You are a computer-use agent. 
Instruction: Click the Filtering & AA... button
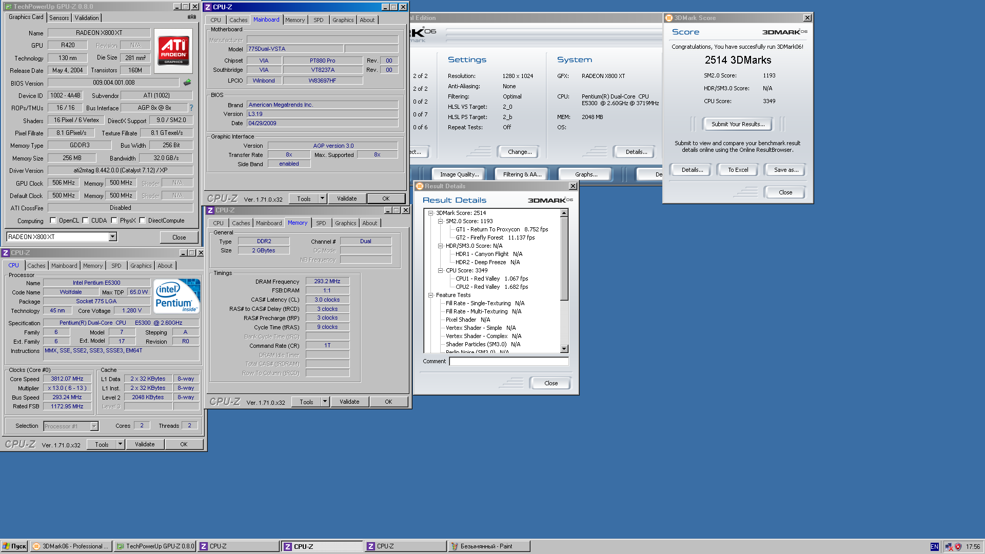[x=522, y=174]
